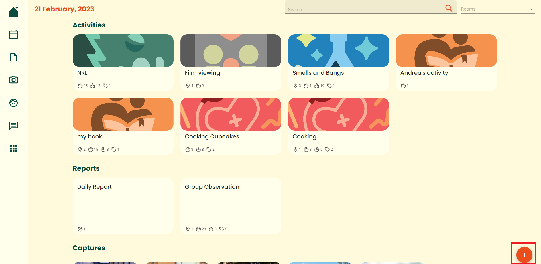Focus the Search input field

[x=365, y=9]
